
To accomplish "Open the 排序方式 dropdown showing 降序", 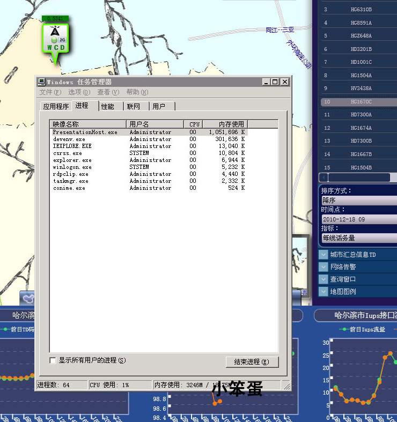I will tap(359, 200).
